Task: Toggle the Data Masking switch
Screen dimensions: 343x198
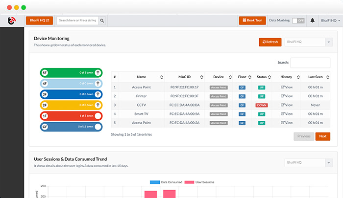Action: 298,21
